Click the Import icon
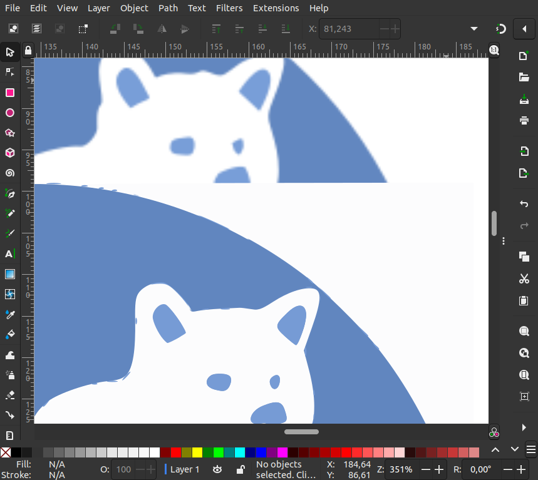The image size is (538, 480). [524, 151]
